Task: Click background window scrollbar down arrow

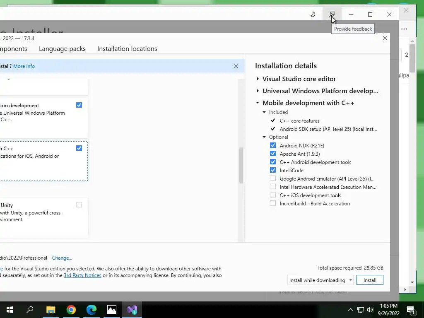Action: (x=412, y=282)
